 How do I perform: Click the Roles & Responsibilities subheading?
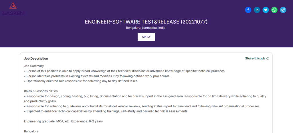coord(43,91)
